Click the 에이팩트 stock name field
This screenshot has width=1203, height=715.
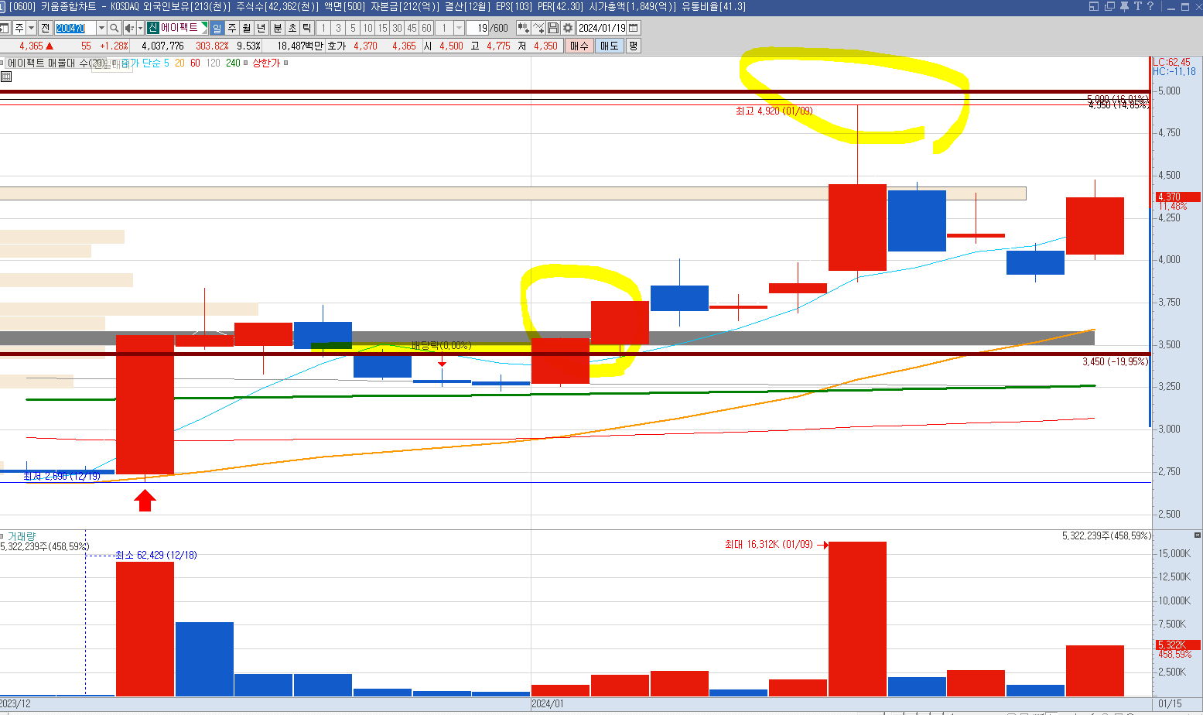(179, 28)
